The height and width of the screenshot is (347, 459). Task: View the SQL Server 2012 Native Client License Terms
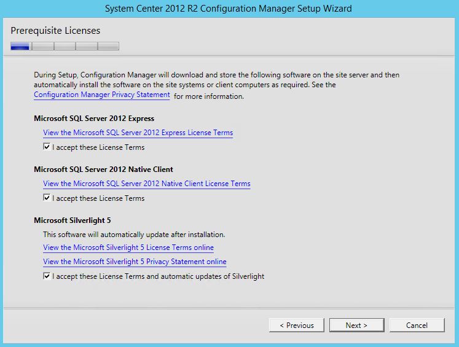tap(147, 184)
